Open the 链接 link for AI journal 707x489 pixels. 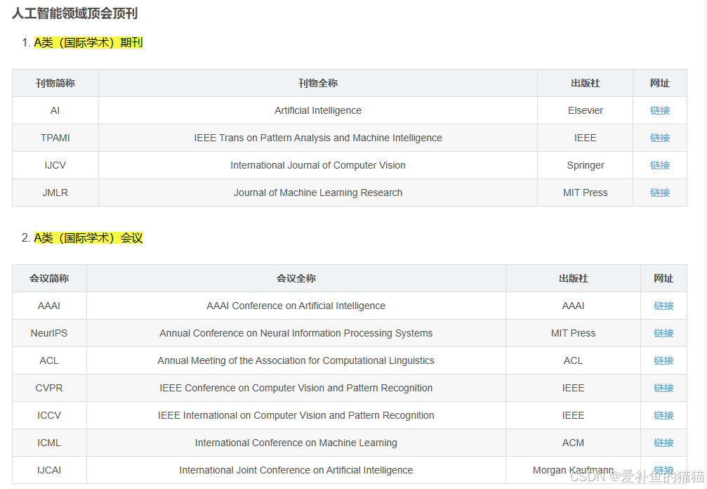pos(660,110)
